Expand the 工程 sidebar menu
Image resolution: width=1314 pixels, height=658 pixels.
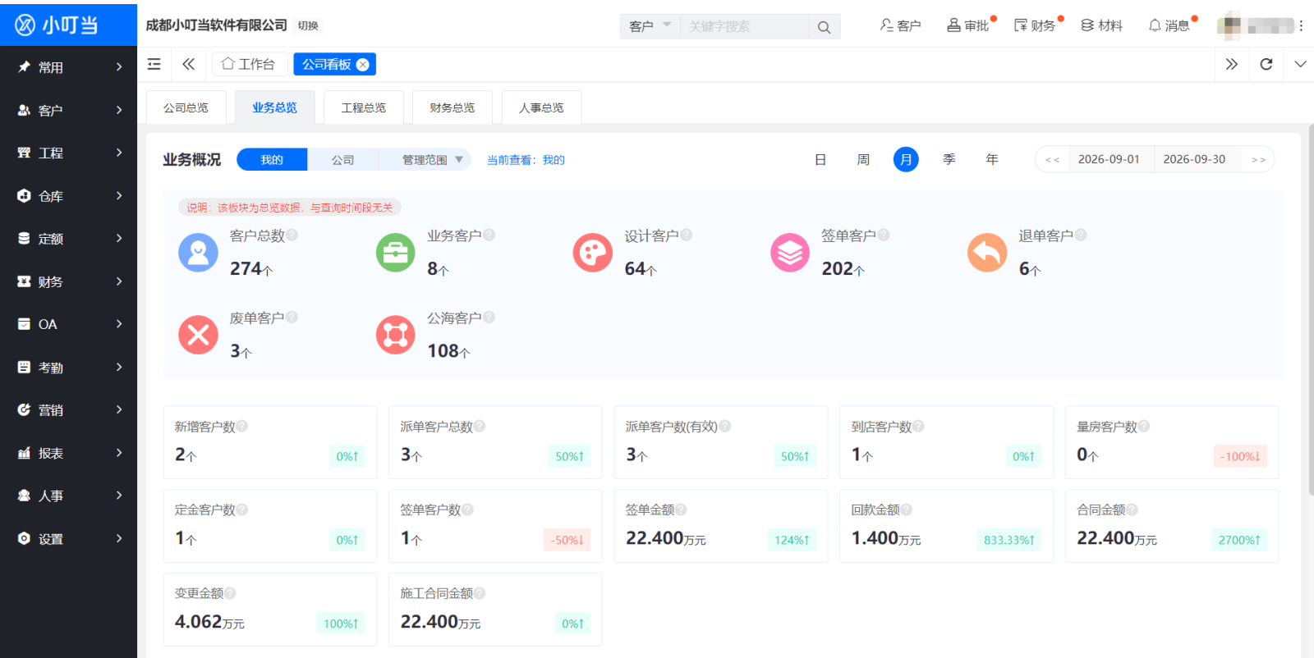[69, 153]
